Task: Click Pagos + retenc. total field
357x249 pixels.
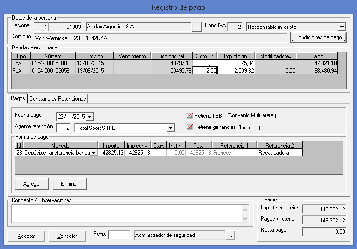Action: tap(324, 220)
